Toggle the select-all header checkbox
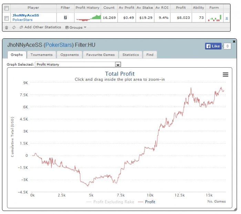The image size is (241, 214). pyautogui.click(x=7, y=8)
